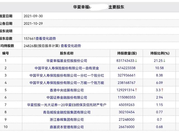Open shareholder 香港中央结算有限公司
179x134 pixels.
click(67, 90)
